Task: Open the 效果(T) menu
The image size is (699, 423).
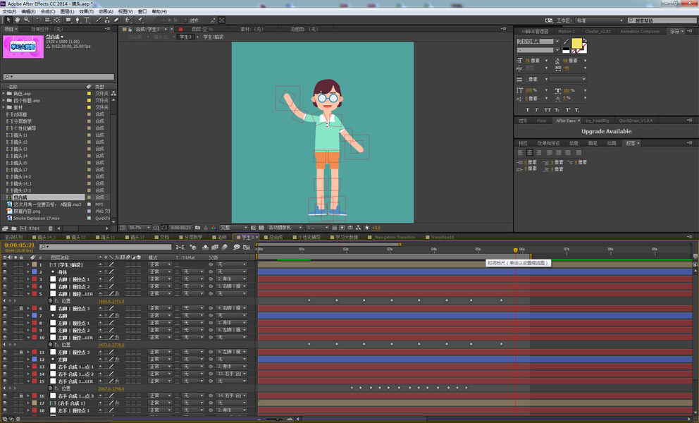Action: (85, 12)
